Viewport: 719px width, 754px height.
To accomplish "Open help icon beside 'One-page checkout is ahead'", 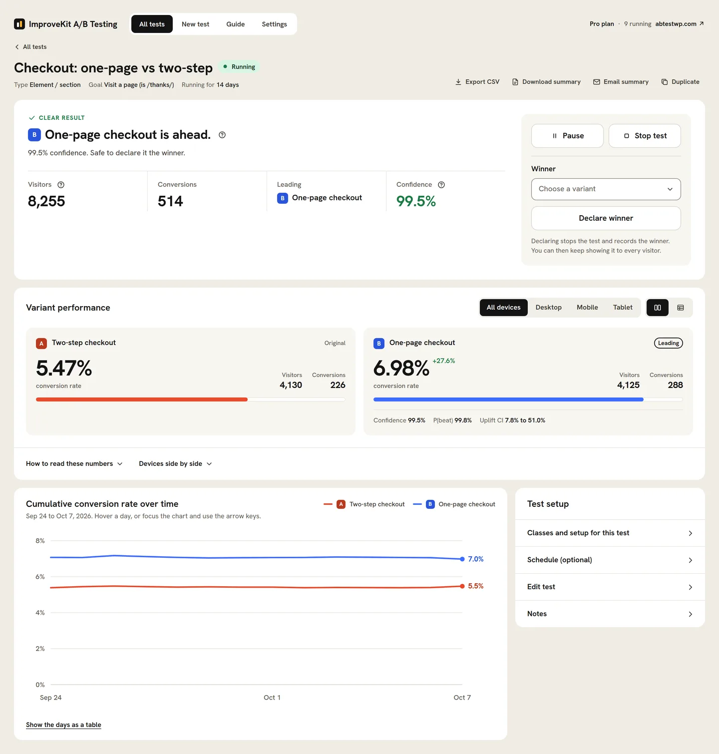I will click(x=222, y=135).
